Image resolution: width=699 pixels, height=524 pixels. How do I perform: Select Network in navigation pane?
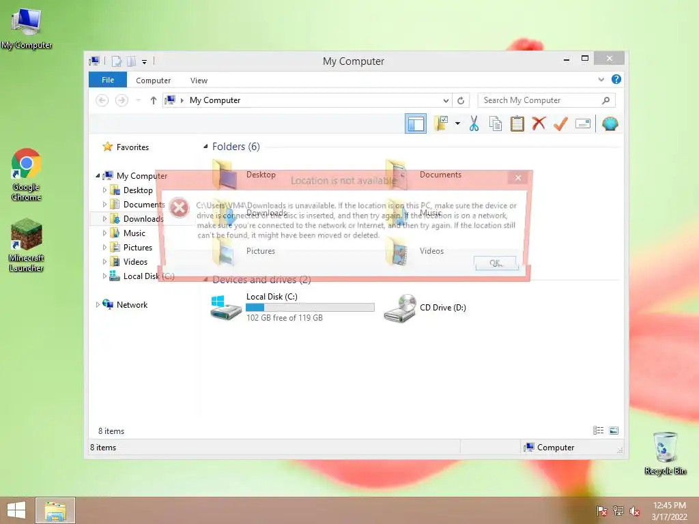[132, 305]
